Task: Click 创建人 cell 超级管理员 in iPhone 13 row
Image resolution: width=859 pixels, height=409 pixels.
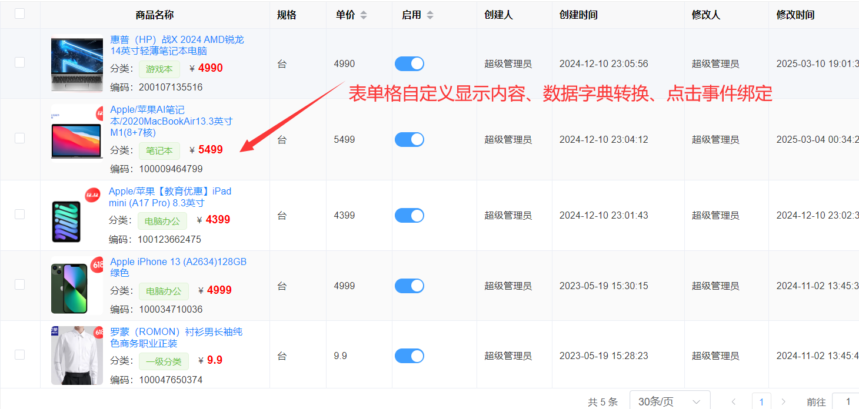Action: 508,286
